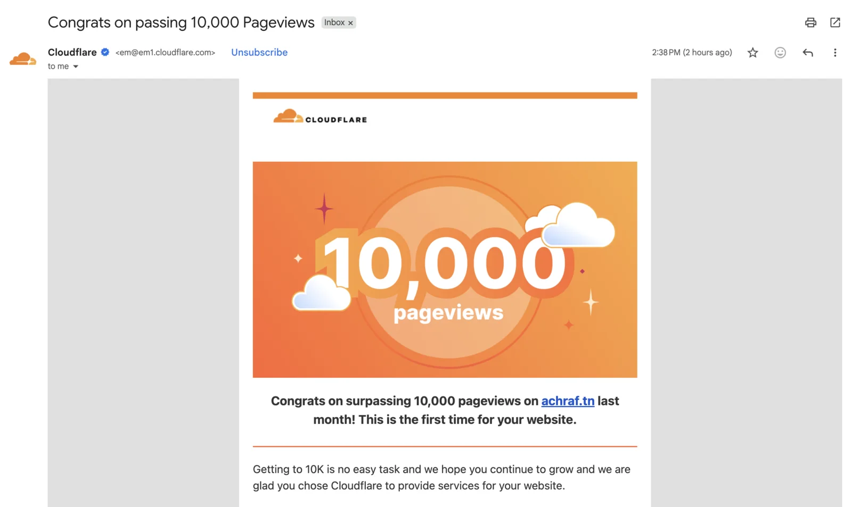Remove the Inbox label with the x

[350, 23]
